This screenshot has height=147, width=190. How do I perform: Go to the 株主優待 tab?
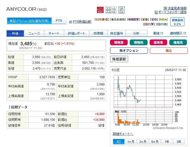[x=117, y=33]
